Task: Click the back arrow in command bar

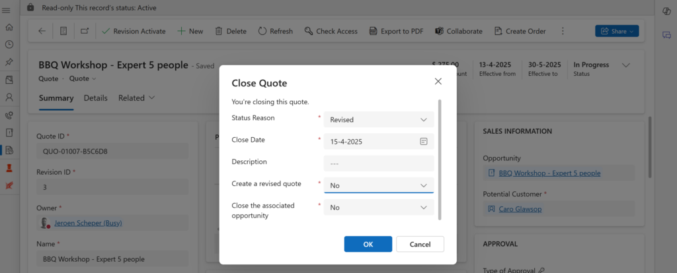Action: click(x=42, y=31)
